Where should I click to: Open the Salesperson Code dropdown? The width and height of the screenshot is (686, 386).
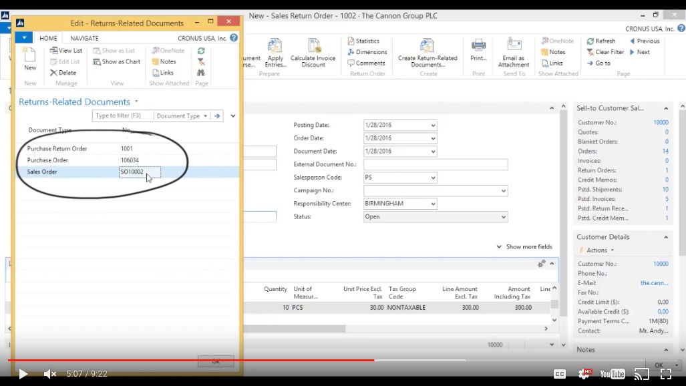tap(433, 178)
